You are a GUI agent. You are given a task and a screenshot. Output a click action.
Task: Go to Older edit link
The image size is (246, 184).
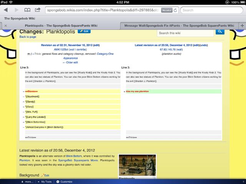click(x=70, y=62)
